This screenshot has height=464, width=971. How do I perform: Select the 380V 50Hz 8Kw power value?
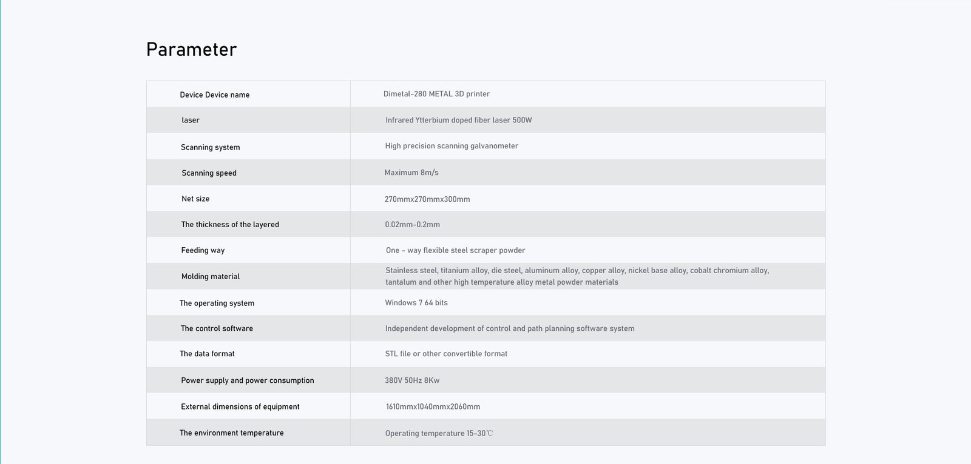pyautogui.click(x=412, y=380)
